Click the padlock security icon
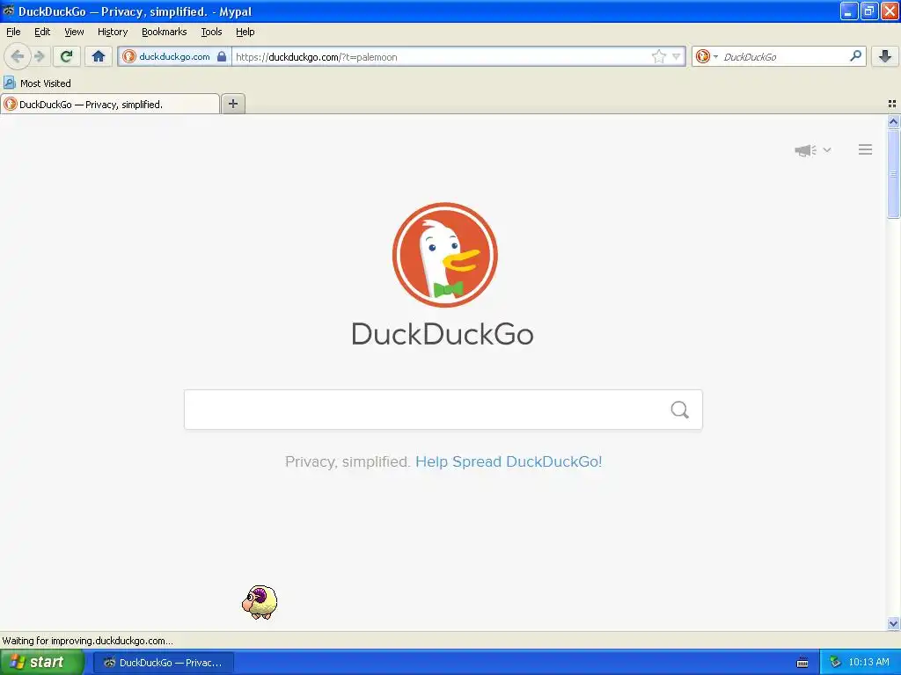Screen dimensions: 901x675 [x=221, y=56]
